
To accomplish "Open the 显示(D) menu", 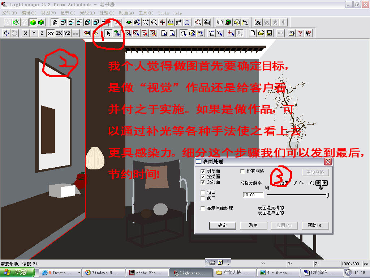I will click(68, 13).
